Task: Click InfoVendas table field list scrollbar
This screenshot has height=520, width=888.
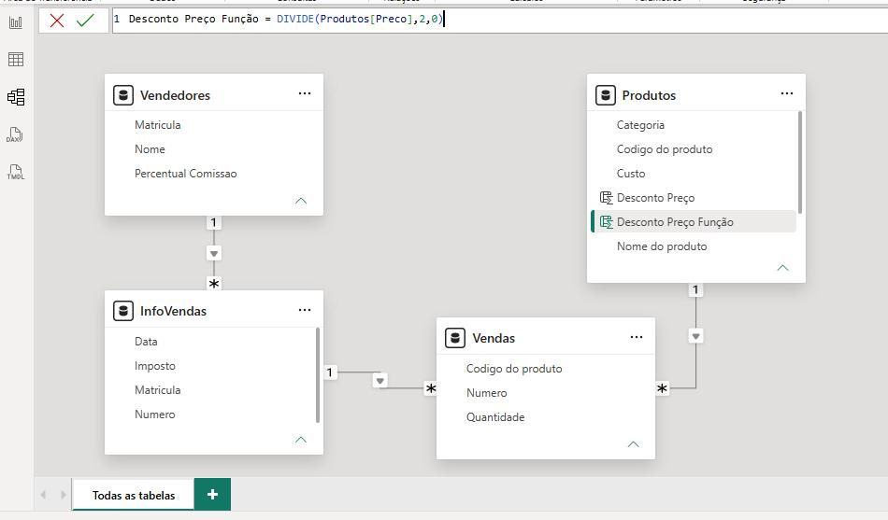Action: 318,375
